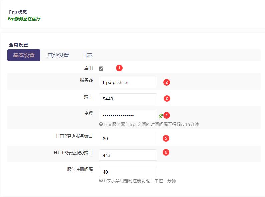
Task: Click the 令牌 label
Action: pos(88,113)
